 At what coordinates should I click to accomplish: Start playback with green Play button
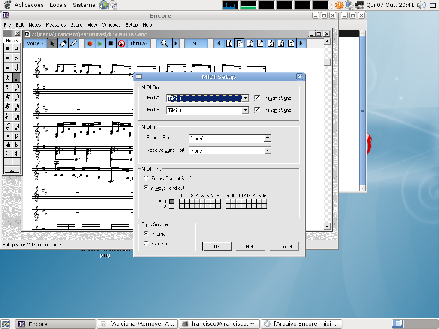(x=100, y=43)
